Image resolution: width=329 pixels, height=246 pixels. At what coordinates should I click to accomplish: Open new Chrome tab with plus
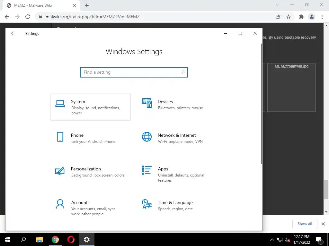click(x=87, y=5)
